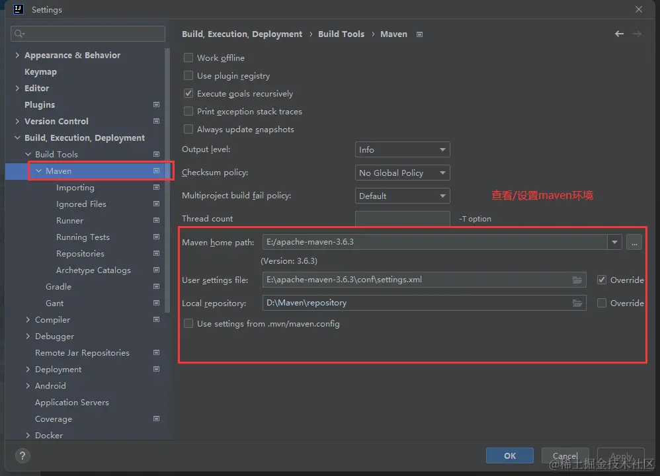The height and width of the screenshot is (476, 660).
Task: Collapse Build, Execution, Deployment section
Action: (17, 138)
